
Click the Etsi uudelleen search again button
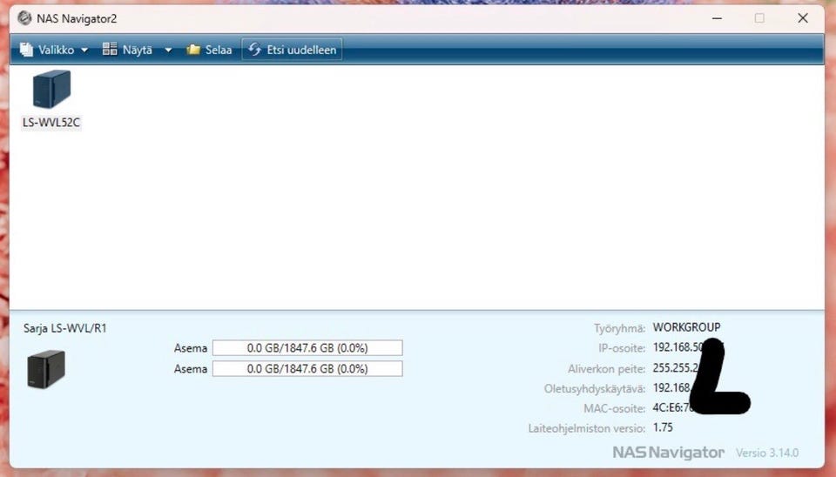point(293,50)
